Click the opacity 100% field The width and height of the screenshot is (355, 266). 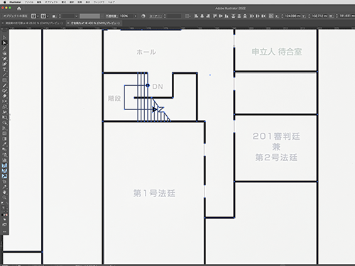tap(126, 16)
